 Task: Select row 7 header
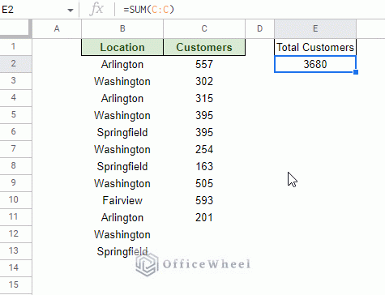tap(15, 149)
